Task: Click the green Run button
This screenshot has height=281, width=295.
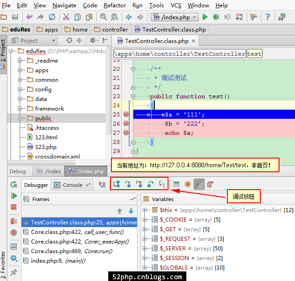Action: (205, 17)
